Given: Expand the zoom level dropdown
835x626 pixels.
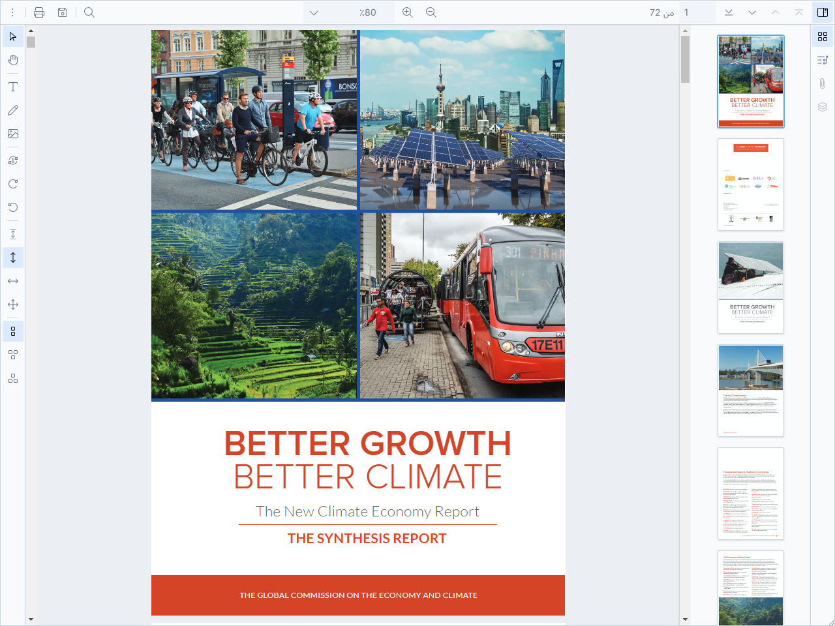Looking at the screenshot, I should pyautogui.click(x=314, y=12).
